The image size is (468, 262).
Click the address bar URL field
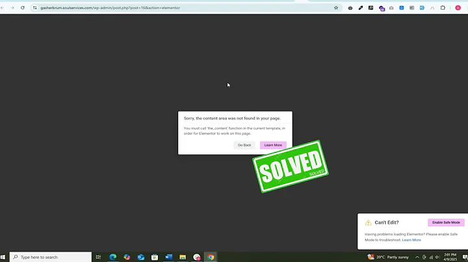(185, 8)
